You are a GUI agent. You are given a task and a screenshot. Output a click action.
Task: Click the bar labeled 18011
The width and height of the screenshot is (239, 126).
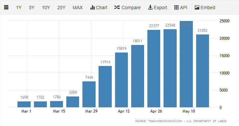click(x=138, y=76)
